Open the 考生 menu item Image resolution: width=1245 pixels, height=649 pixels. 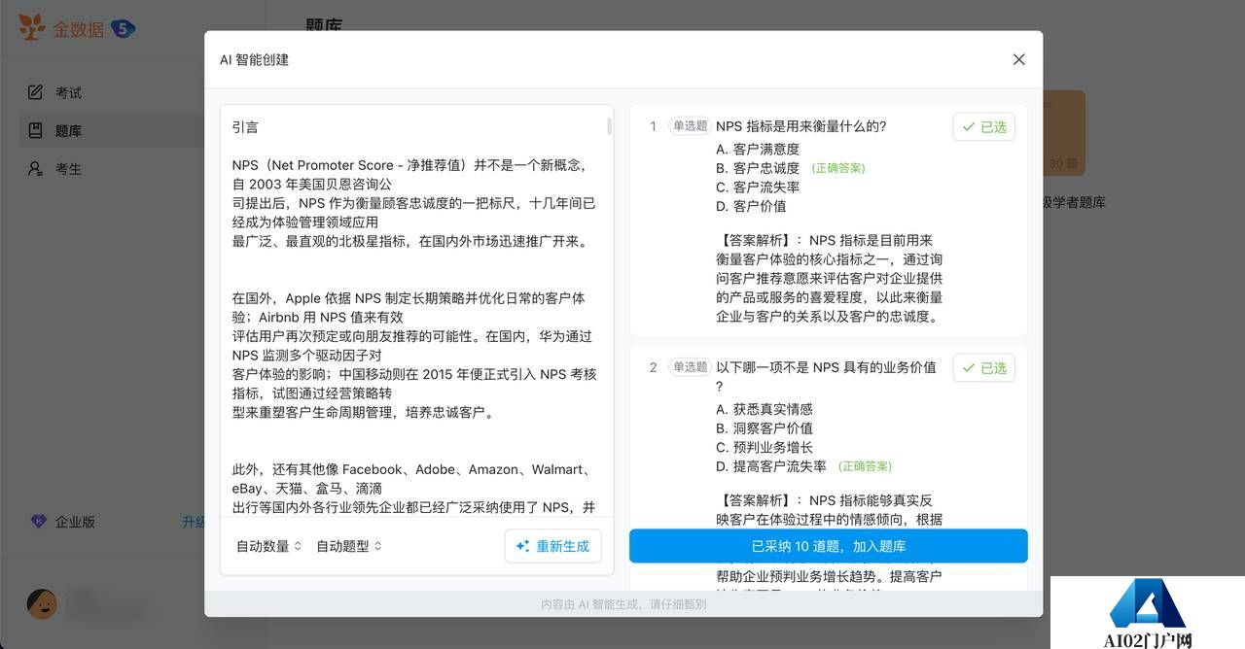(113, 168)
